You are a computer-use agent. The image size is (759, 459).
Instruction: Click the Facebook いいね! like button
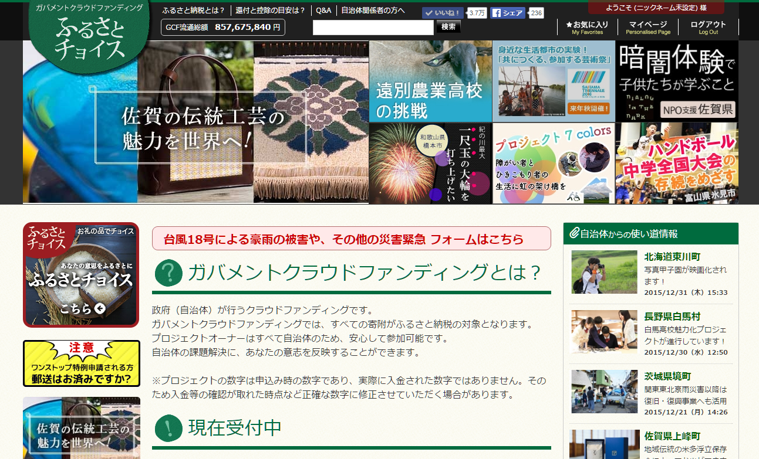(443, 13)
